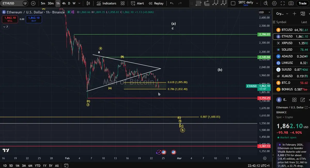Select the YTD date range tab
Screen dimensions: 310x168
38,166
